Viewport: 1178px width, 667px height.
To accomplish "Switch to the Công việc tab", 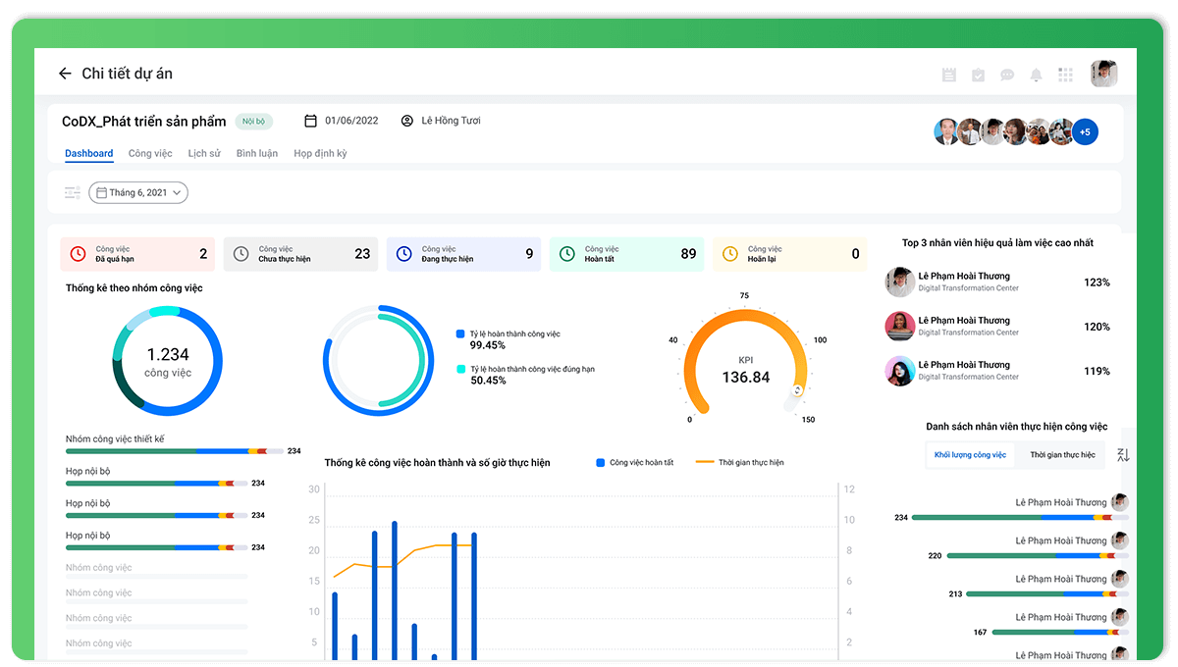I will click(150, 154).
